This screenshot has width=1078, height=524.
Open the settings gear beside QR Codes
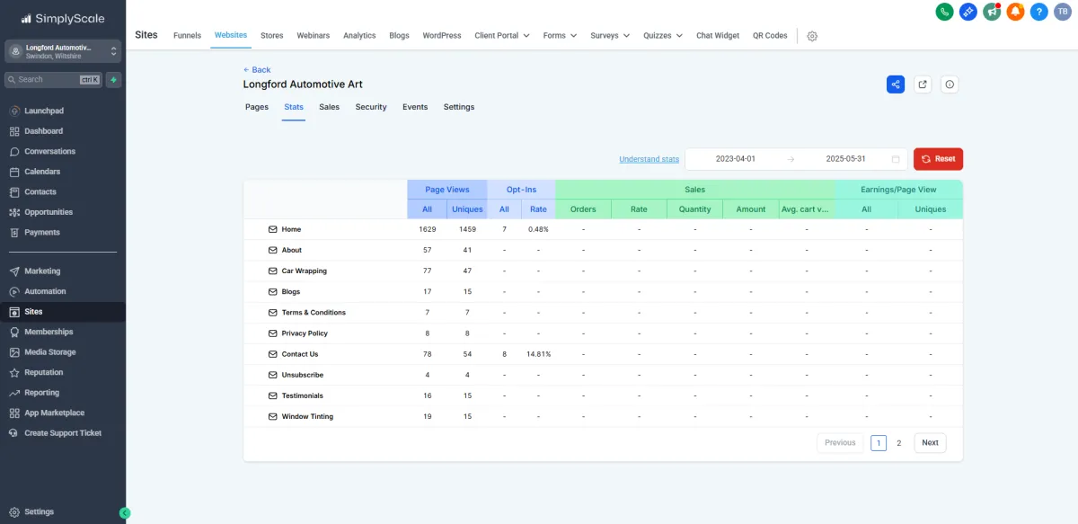coord(812,36)
